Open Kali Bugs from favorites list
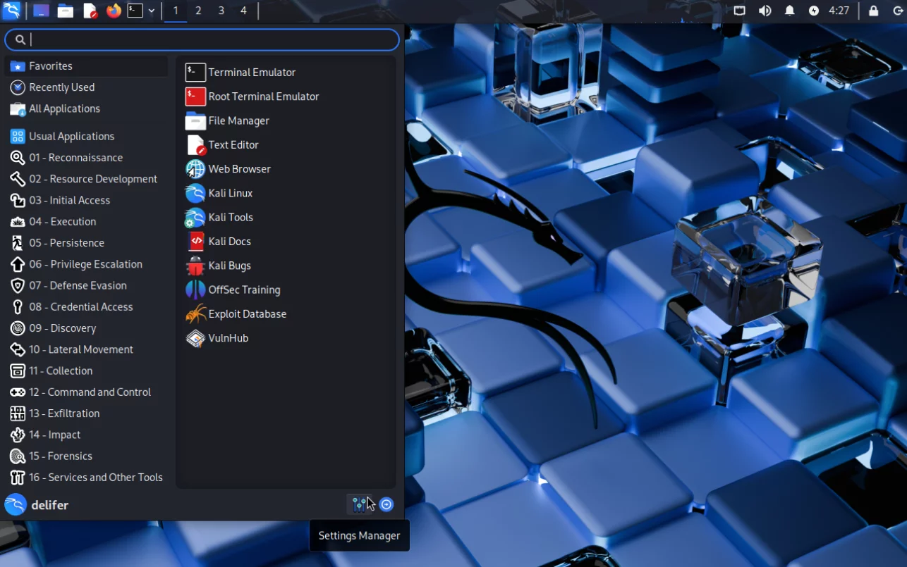The height and width of the screenshot is (567, 907). (x=229, y=266)
